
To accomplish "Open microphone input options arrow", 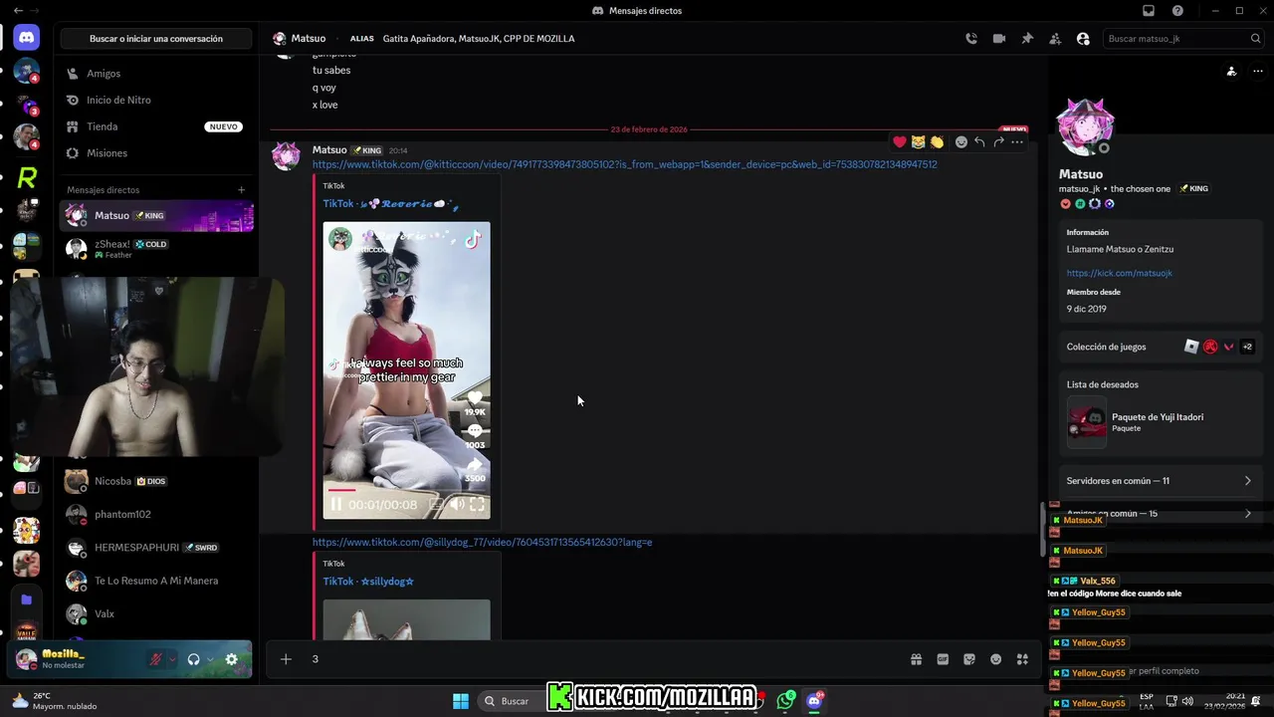I will coord(172,659).
